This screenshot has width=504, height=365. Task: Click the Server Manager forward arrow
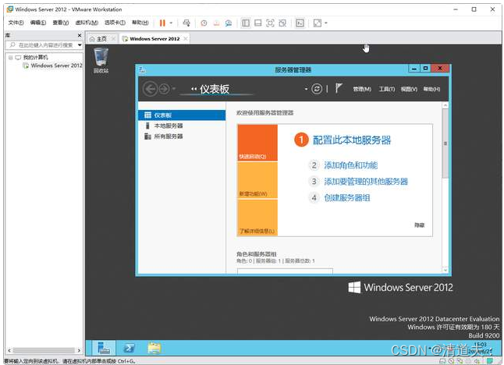[x=165, y=89]
